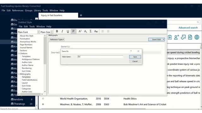Select Punctuation in style tree
Screen dimensions: 202x113
click(25, 39)
